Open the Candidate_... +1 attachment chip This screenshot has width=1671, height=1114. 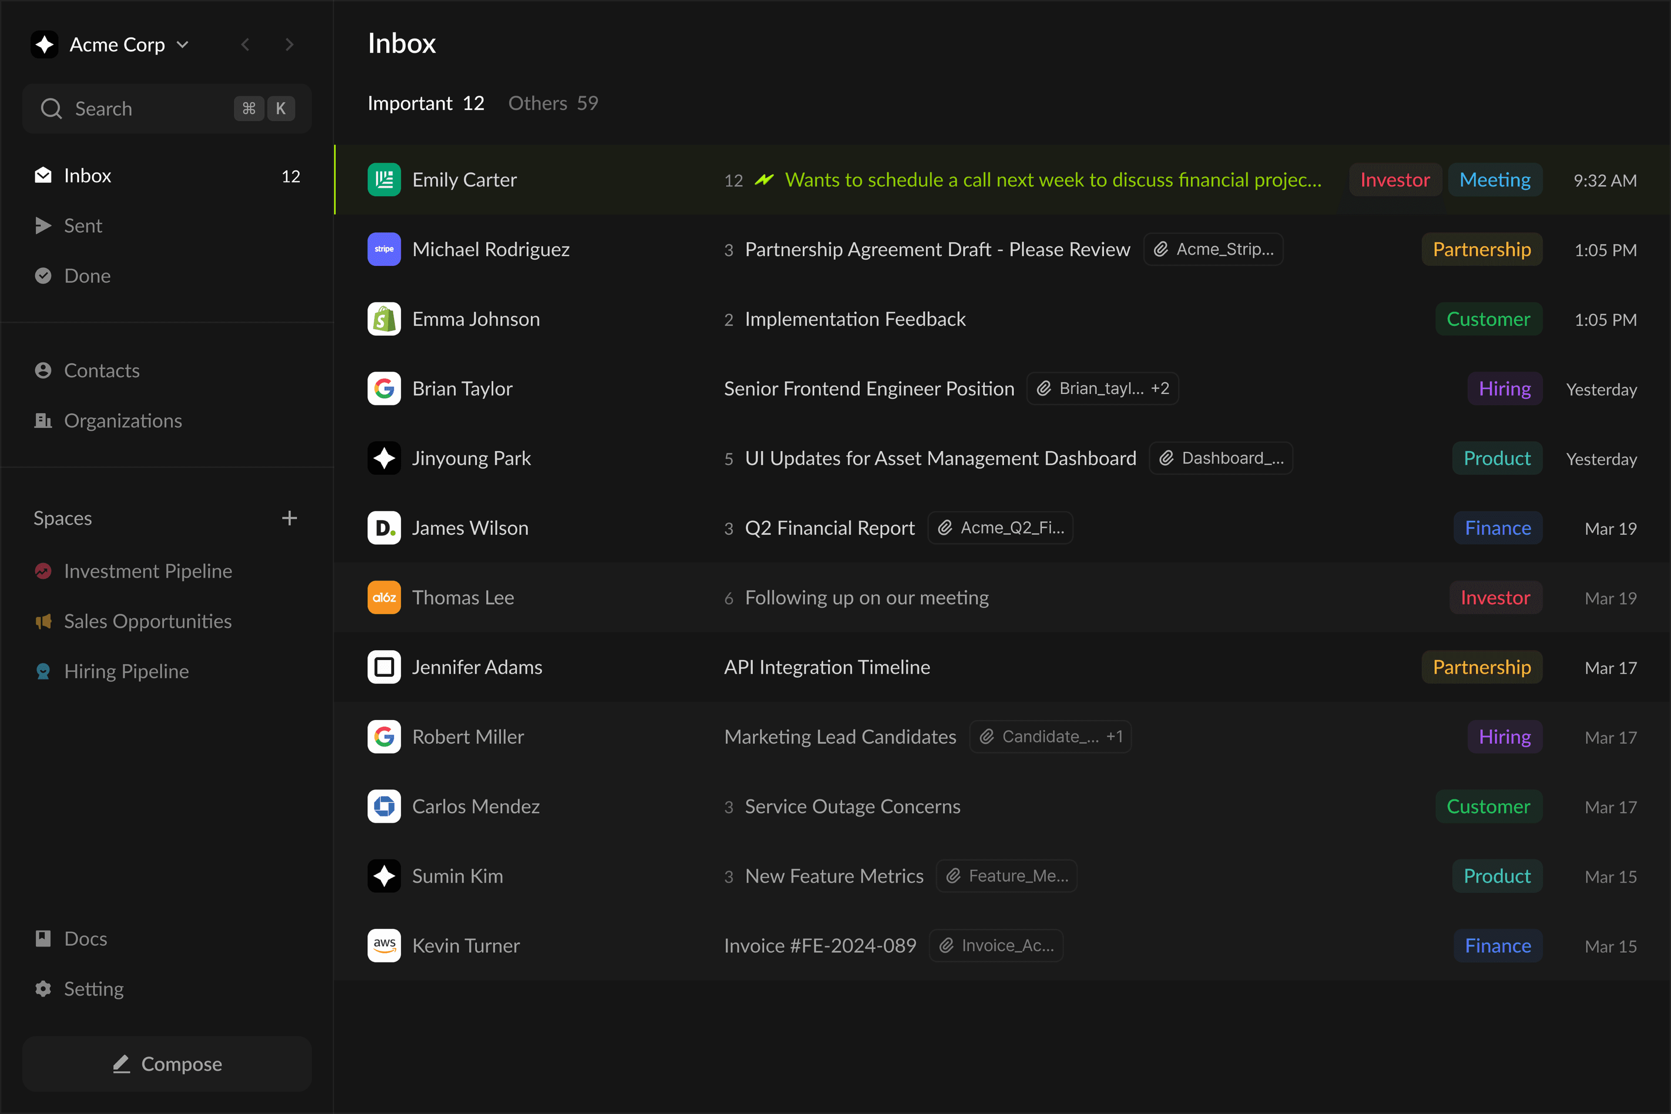pyautogui.click(x=1051, y=737)
